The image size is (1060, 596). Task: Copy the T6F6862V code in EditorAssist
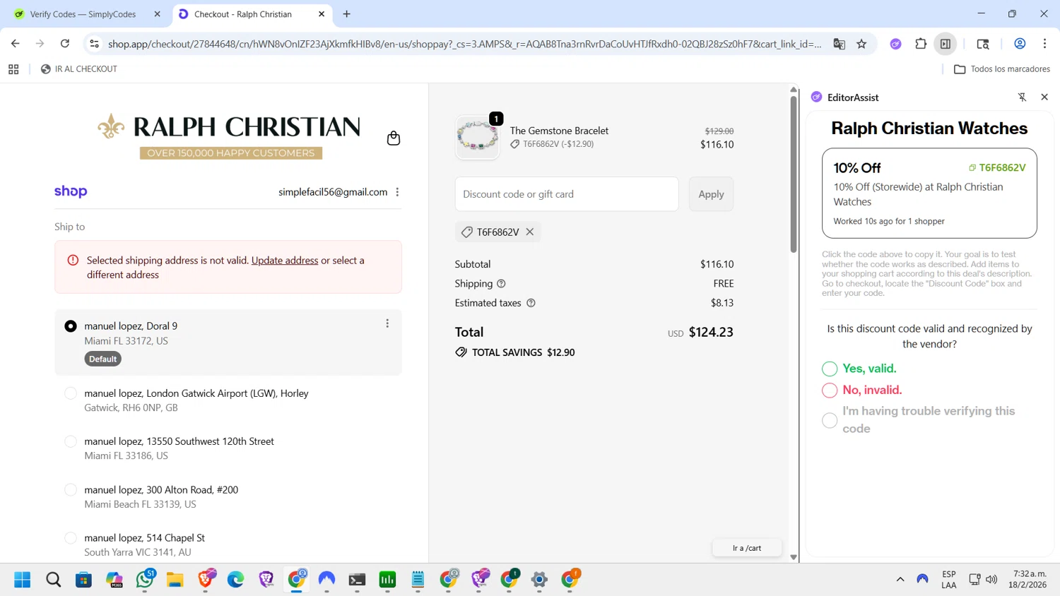(x=997, y=168)
